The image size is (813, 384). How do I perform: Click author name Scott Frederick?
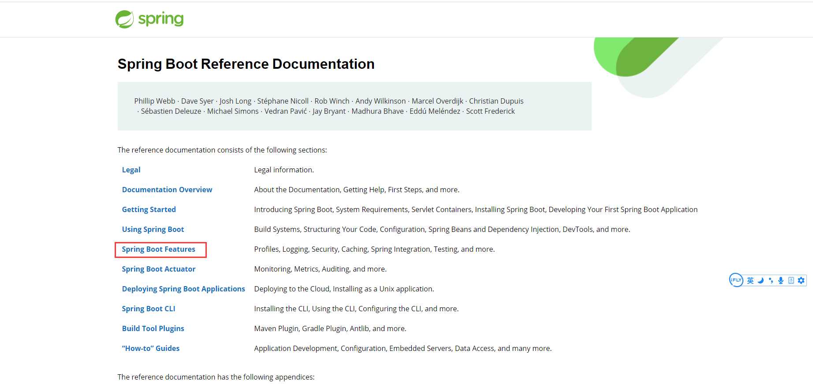pyautogui.click(x=490, y=111)
